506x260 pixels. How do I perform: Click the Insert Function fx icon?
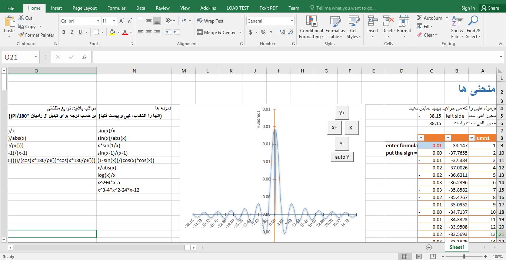pyautogui.click(x=84, y=57)
